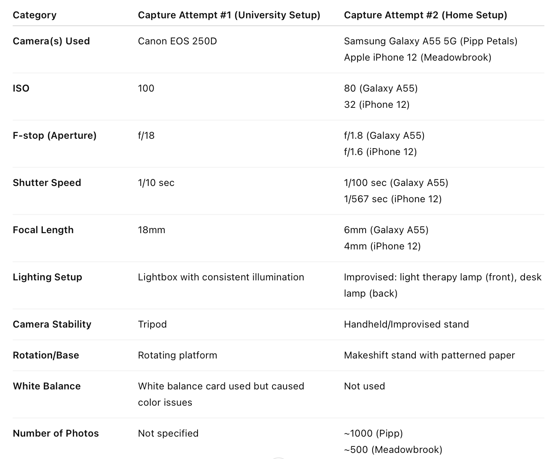
Task: Click the "6mm (Galaxy A55)" text
Action: point(386,230)
